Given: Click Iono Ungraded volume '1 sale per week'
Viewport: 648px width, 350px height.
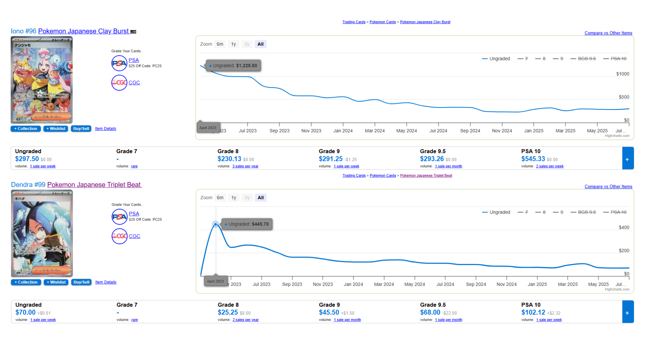Looking at the screenshot, I should point(43,166).
